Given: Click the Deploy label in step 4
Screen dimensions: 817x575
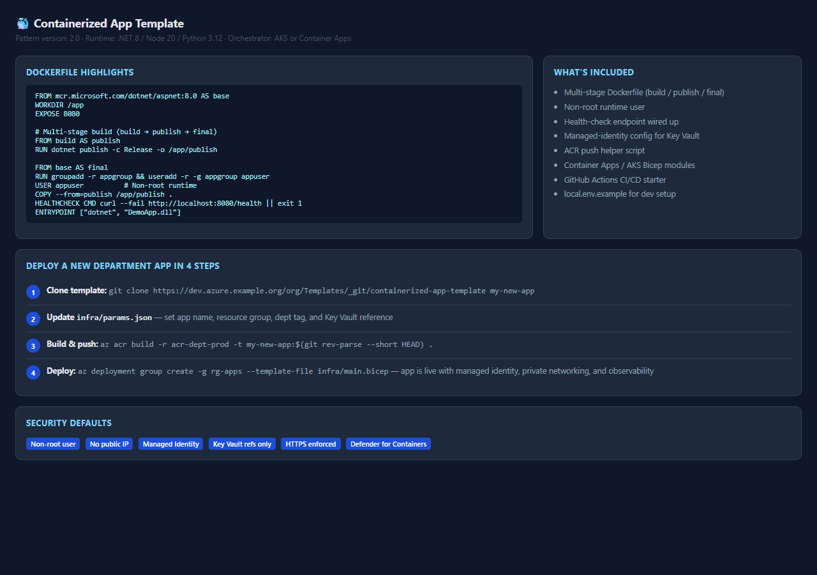Looking at the screenshot, I should [x=61, y=371].
